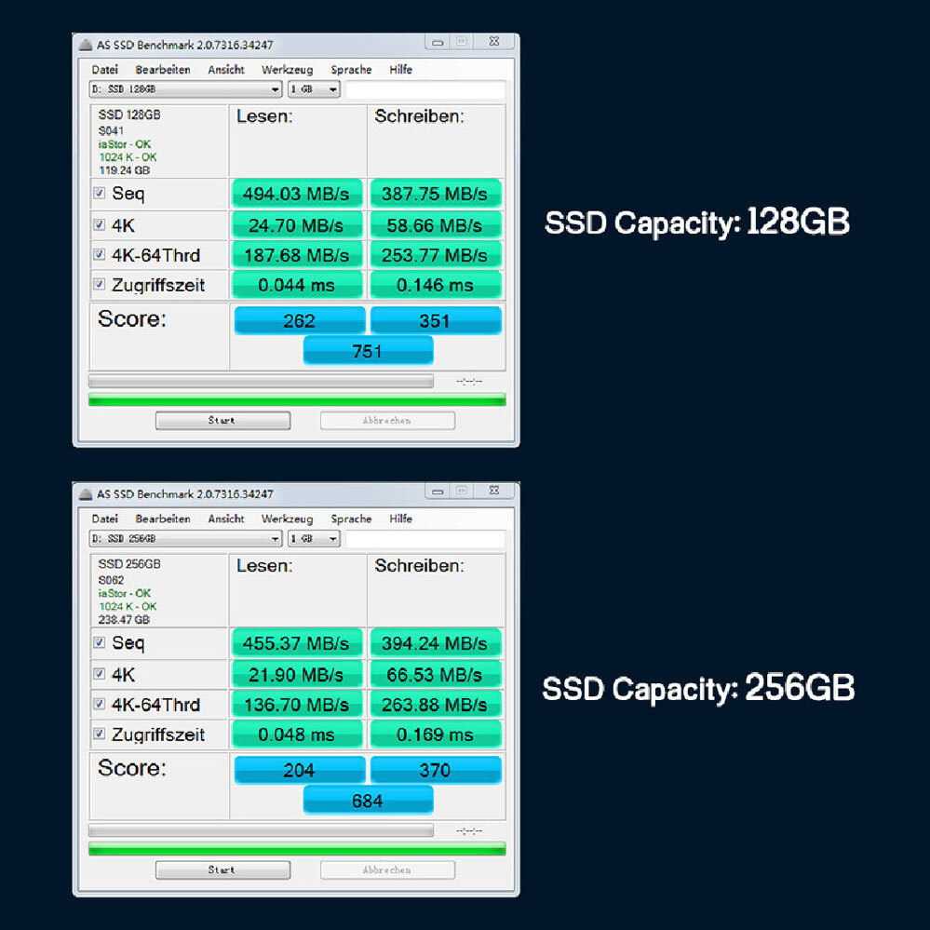Click Abbrechen button in 256GB window
930x930 pixels.
388,870
